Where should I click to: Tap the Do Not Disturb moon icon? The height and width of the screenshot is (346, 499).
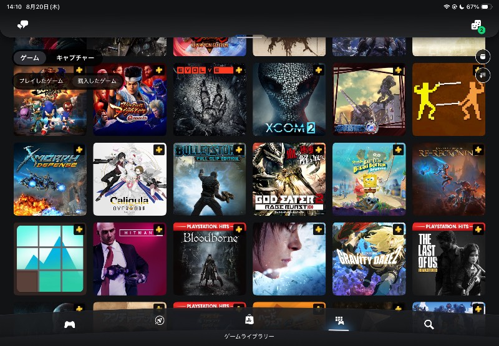tap(462, 7)
